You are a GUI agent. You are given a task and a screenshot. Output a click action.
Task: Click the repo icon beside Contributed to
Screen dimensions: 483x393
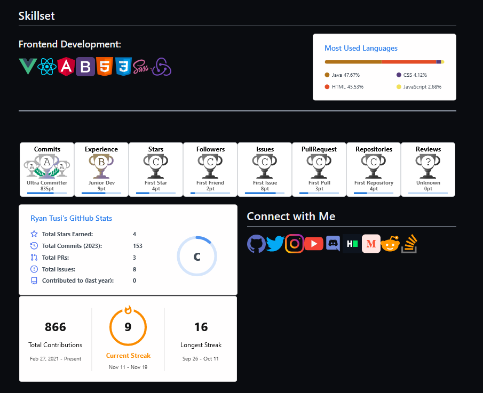(34, 280)
